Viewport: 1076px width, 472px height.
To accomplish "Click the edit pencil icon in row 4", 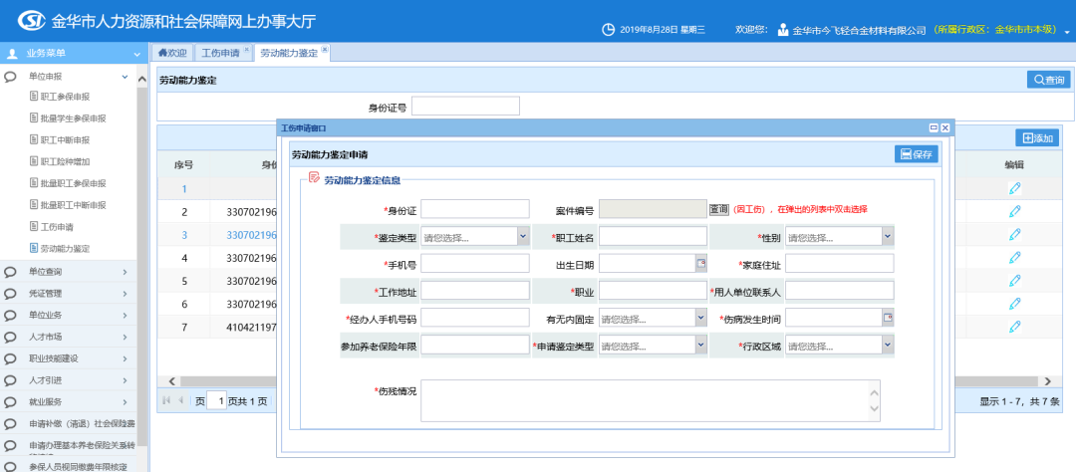I will pos(1015,257).
